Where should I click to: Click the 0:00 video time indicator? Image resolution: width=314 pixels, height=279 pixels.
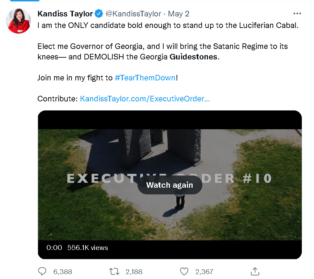[54, 248]
